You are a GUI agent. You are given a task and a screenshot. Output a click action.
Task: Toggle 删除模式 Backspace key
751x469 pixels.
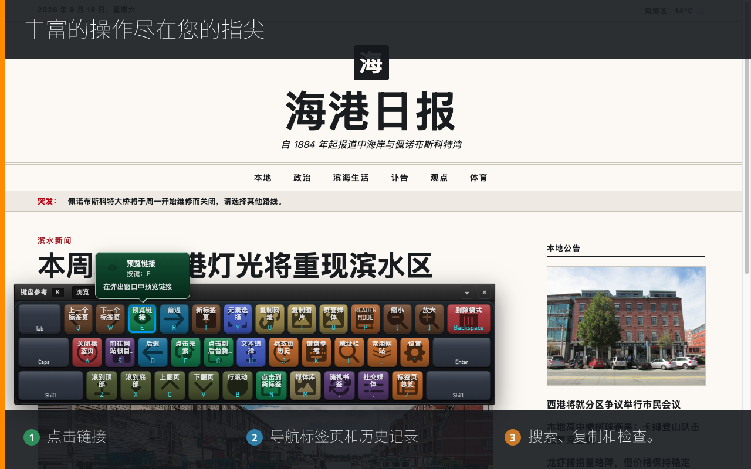click(x=469, y=319)
